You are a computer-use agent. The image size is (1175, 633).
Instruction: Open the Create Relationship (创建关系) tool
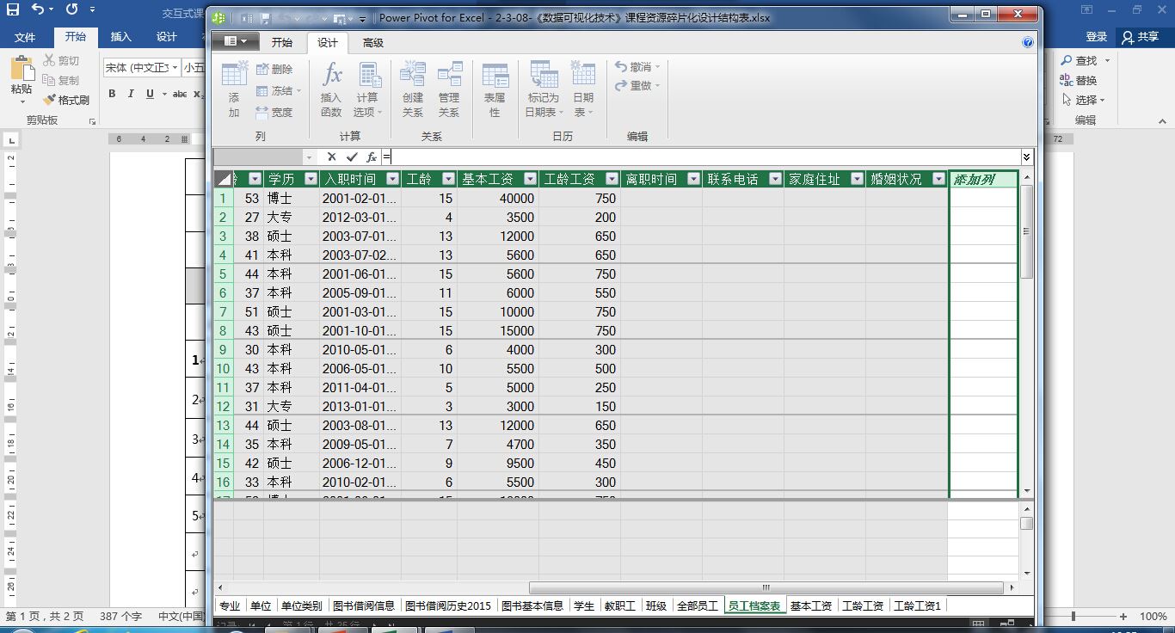tap(413, 89)
